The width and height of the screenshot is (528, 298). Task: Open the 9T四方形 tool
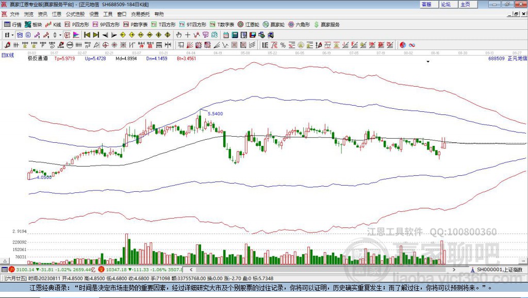193,25
